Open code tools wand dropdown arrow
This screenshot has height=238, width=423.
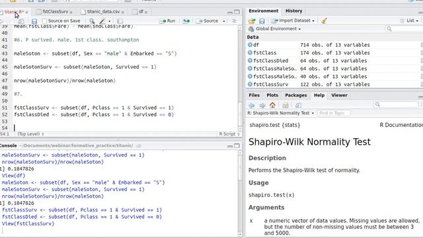109,21
